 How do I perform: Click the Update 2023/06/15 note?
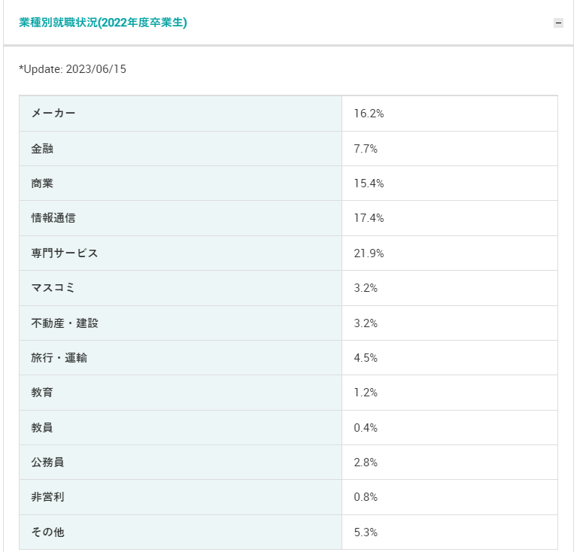pyautogui.click(x=72, y=69)
